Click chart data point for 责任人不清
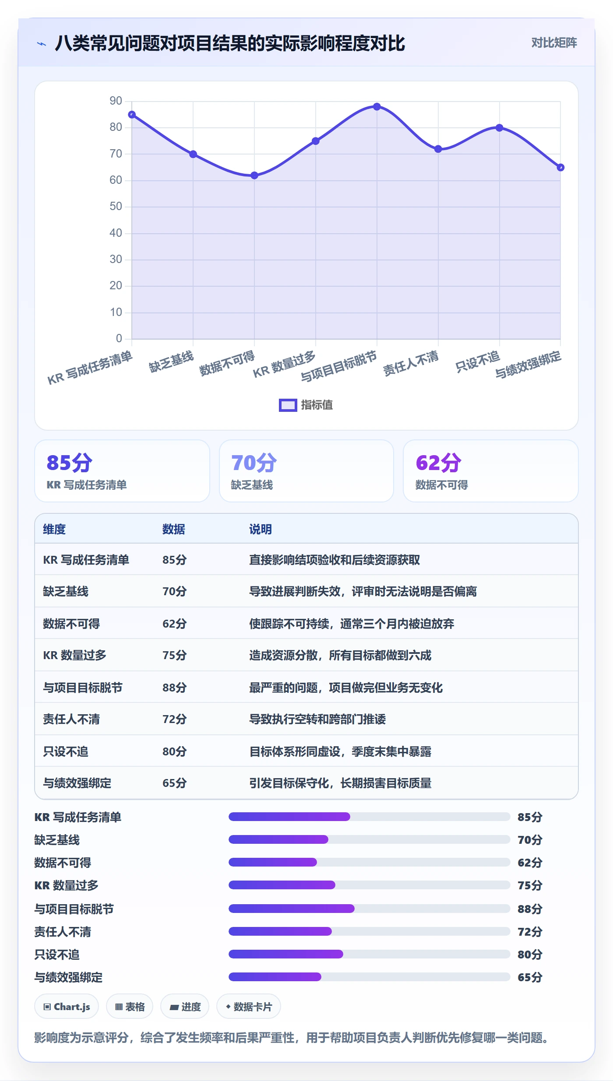The height and width of the screenshot is (1081, 613). pyautogui.click(x=438, y=149)
